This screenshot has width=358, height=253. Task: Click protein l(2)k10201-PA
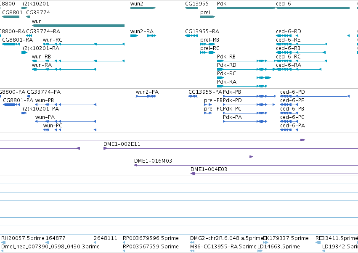tap(40, 109)
